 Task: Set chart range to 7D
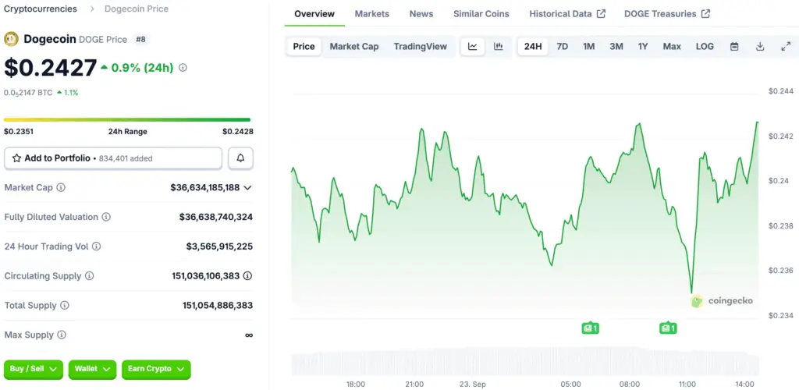pyautogui.click(x=562, y=46)
